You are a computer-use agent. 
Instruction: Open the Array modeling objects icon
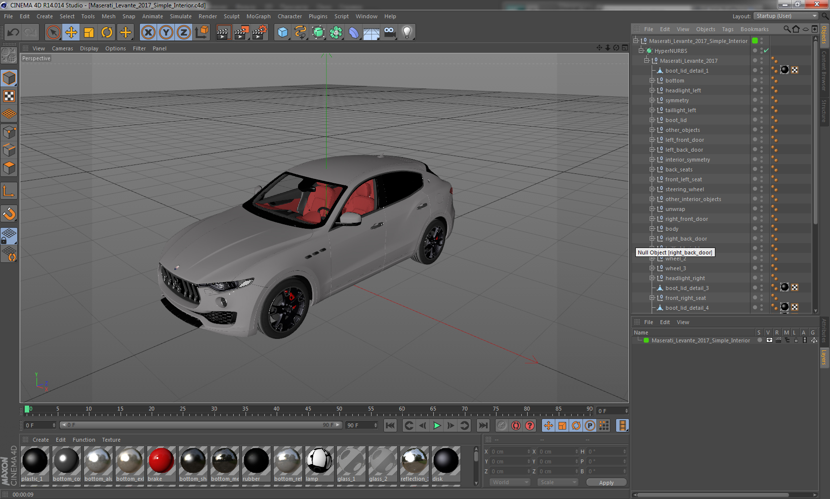pyautogui.click(x=336, y=33)
